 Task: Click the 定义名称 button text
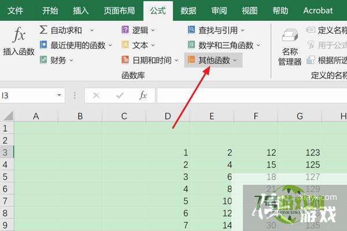click(x=333, y=30)
